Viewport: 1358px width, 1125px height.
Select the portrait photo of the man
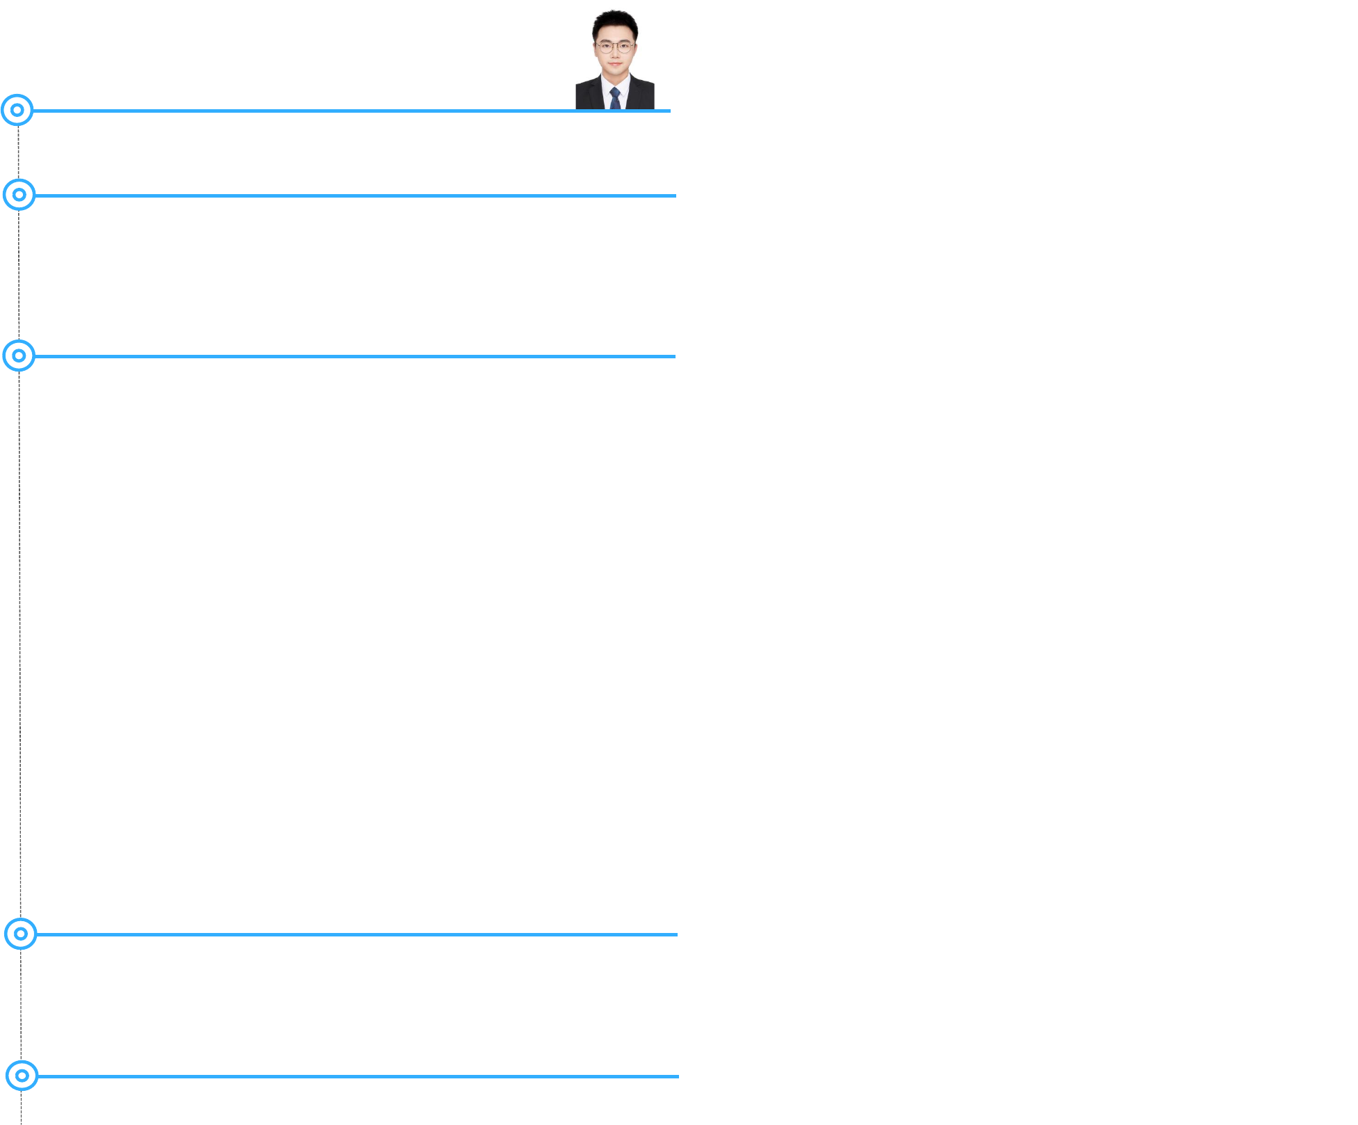point(615,59)
